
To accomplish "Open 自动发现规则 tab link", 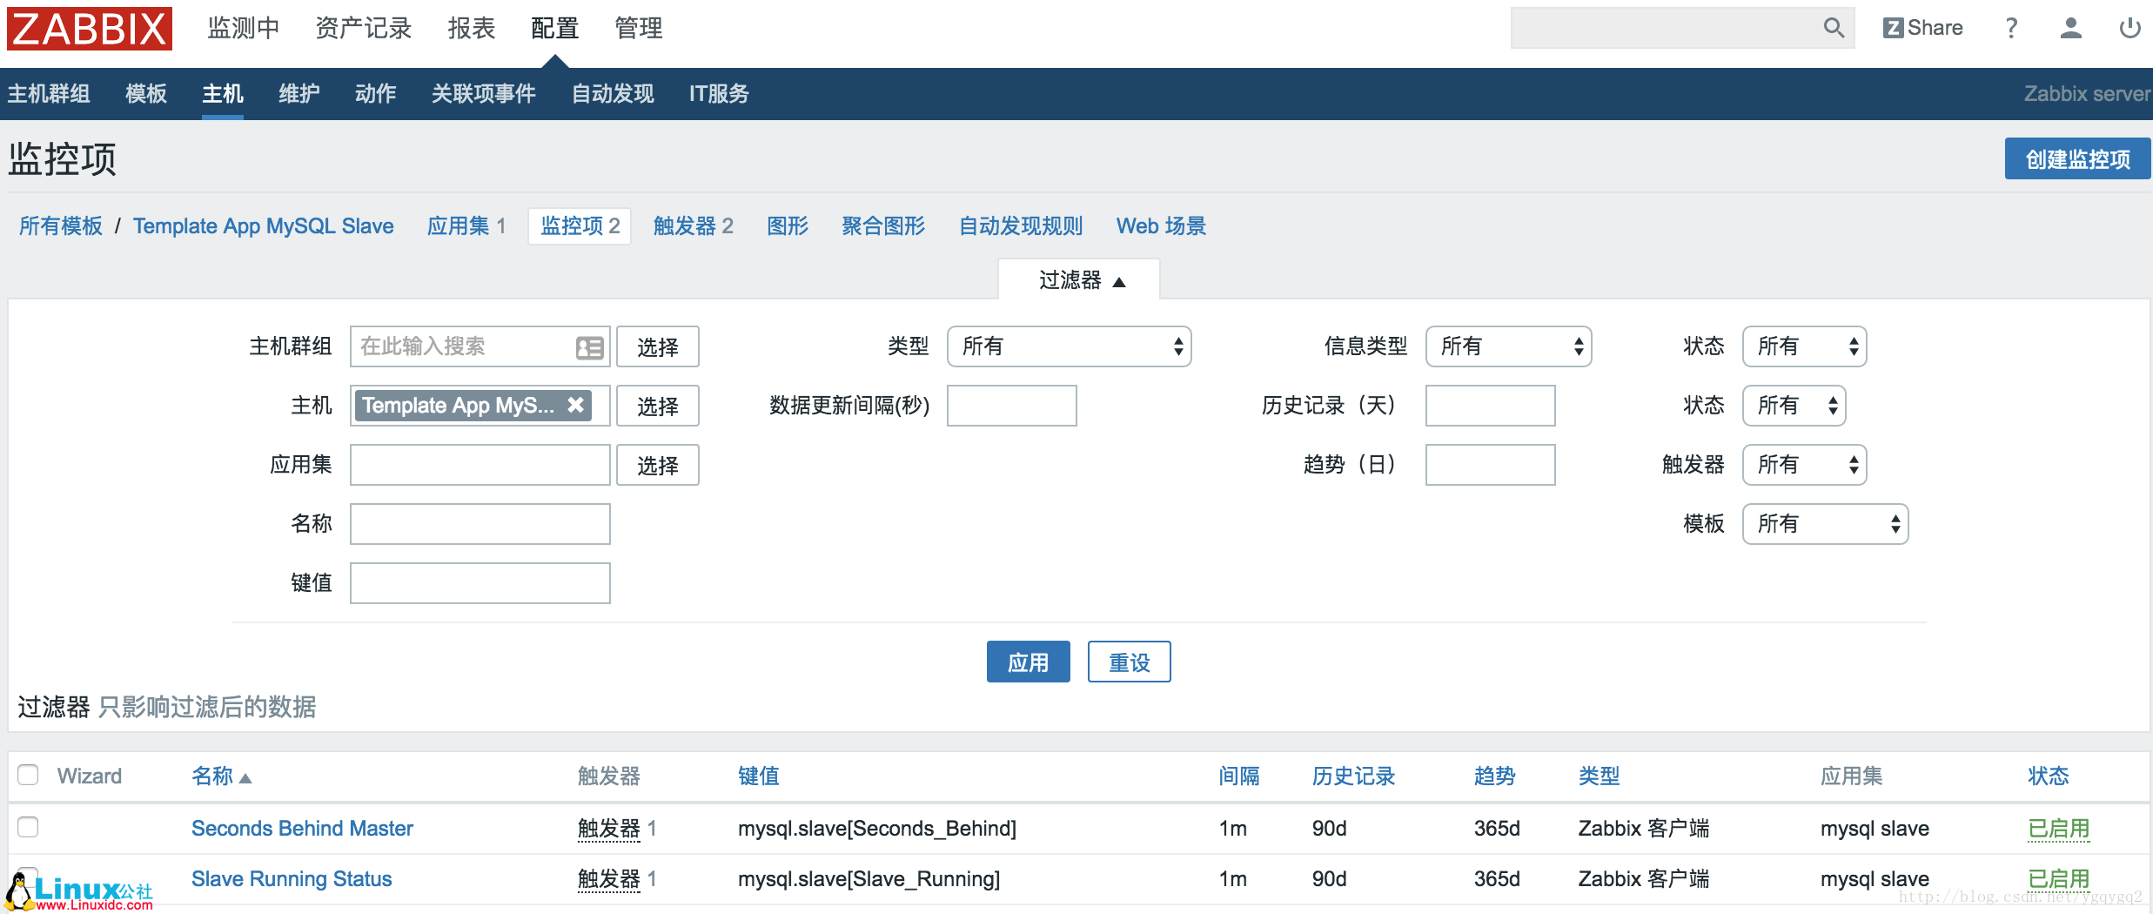I will [1021, 226].
